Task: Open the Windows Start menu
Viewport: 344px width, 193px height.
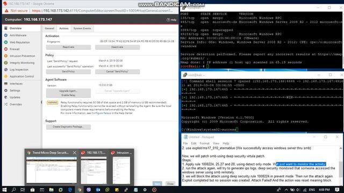Action: [4, 190]
